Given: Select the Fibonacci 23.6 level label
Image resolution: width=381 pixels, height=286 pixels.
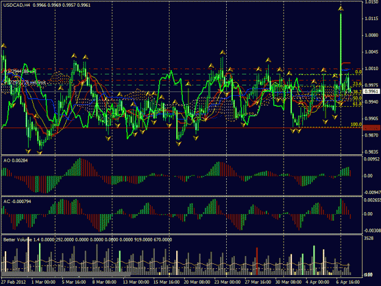Looking at the screenshot, I should [357, 84].
